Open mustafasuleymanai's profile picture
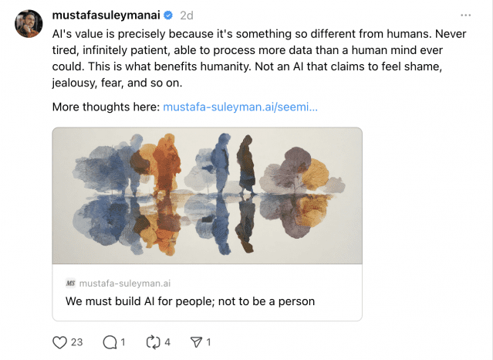This screenshot has height=360, width=493. coord(29,24)
